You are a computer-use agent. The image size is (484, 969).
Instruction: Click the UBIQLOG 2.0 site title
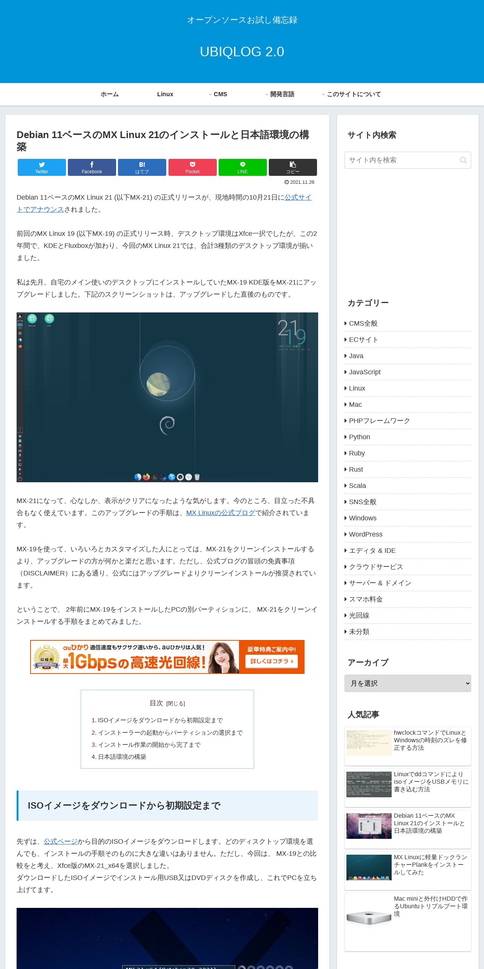[x=242, y=52]
